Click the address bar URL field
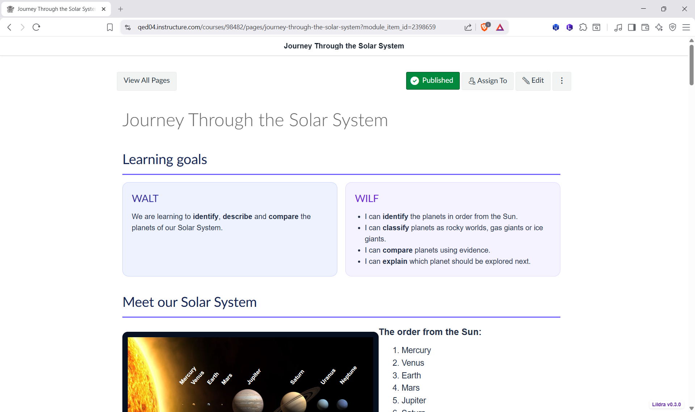This screenshot has height=412, width=695. click(286, 27)
